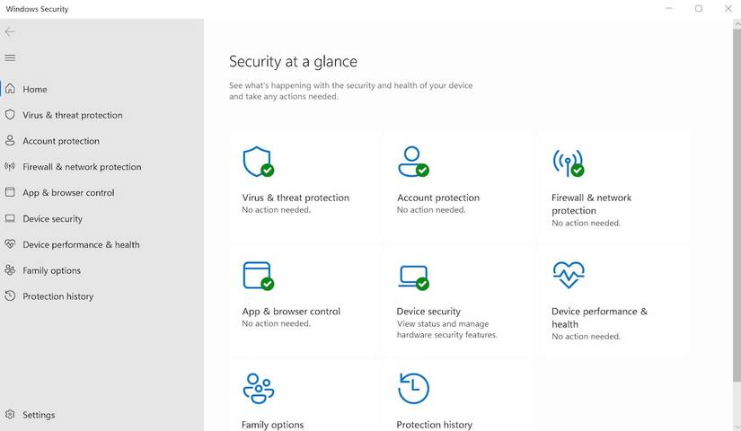This screenshot has width=741, height=431.
Task: Go back using the back arrow
Action: click(x=11, y=31)
